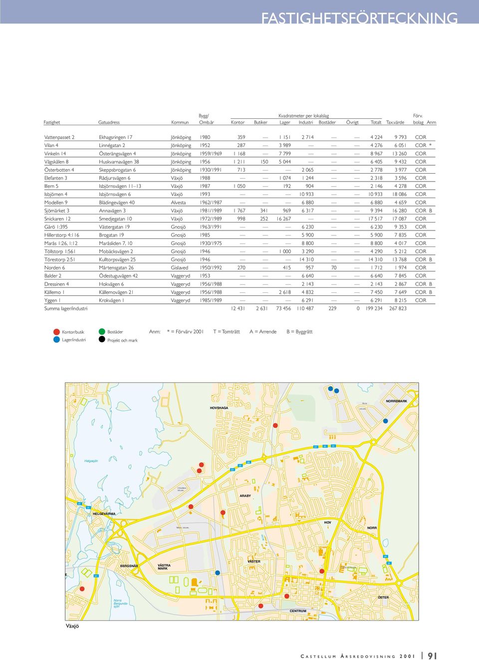Click the legend note T = Tomträtt
Viewport: 479px width, 660px height.
pos(227,332)
